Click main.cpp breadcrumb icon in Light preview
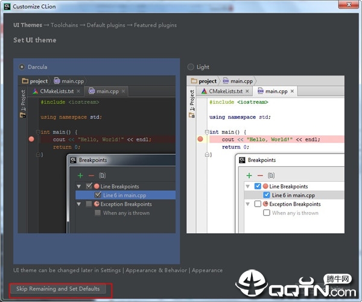This screenshot has height=302, width=362. click(x=226, y=81)
